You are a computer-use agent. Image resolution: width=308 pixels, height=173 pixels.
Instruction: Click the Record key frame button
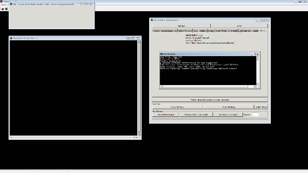[x=166, y=115]
